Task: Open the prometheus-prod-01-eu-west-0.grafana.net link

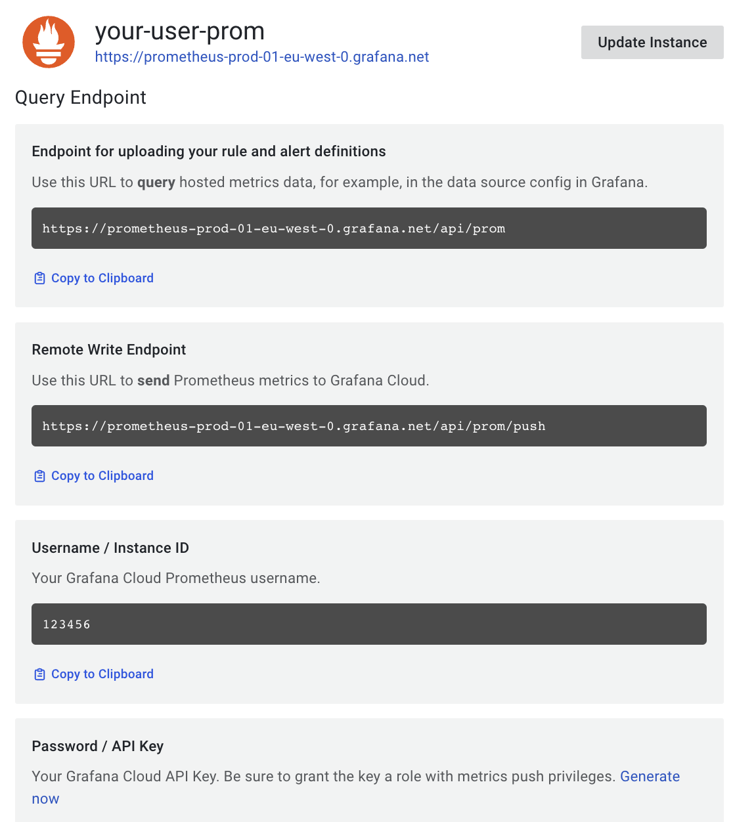Action: [x=261, y=57]
